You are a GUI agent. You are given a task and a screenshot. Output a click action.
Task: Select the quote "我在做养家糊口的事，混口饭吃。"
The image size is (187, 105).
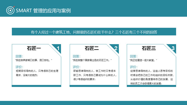(34, 60)
